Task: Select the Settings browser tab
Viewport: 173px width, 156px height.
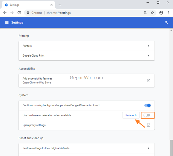Action: (x=28, y=5)
